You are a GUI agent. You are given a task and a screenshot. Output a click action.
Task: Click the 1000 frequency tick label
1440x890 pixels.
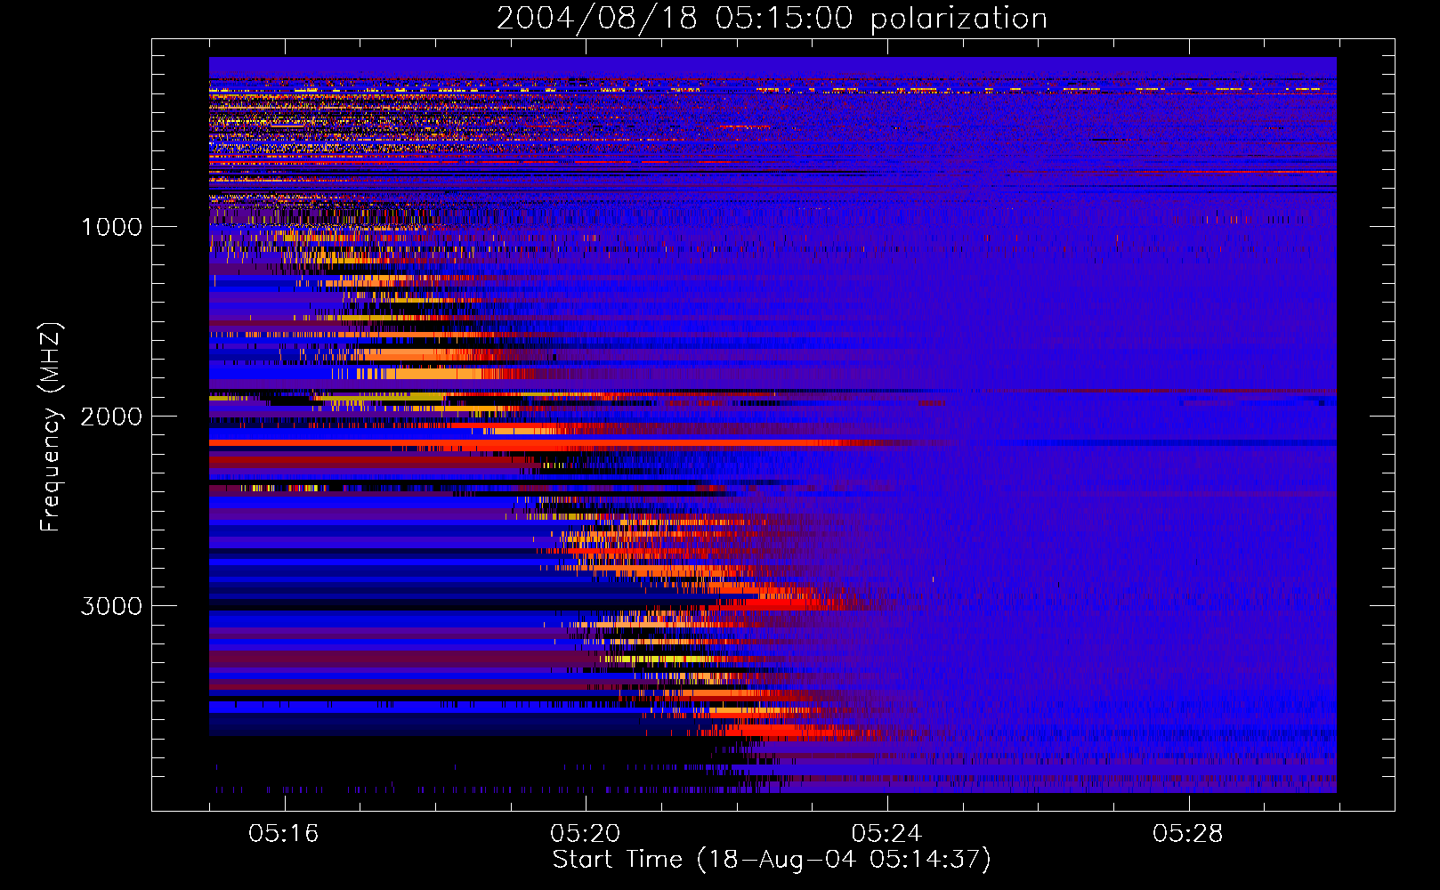[x=111, y=227]
